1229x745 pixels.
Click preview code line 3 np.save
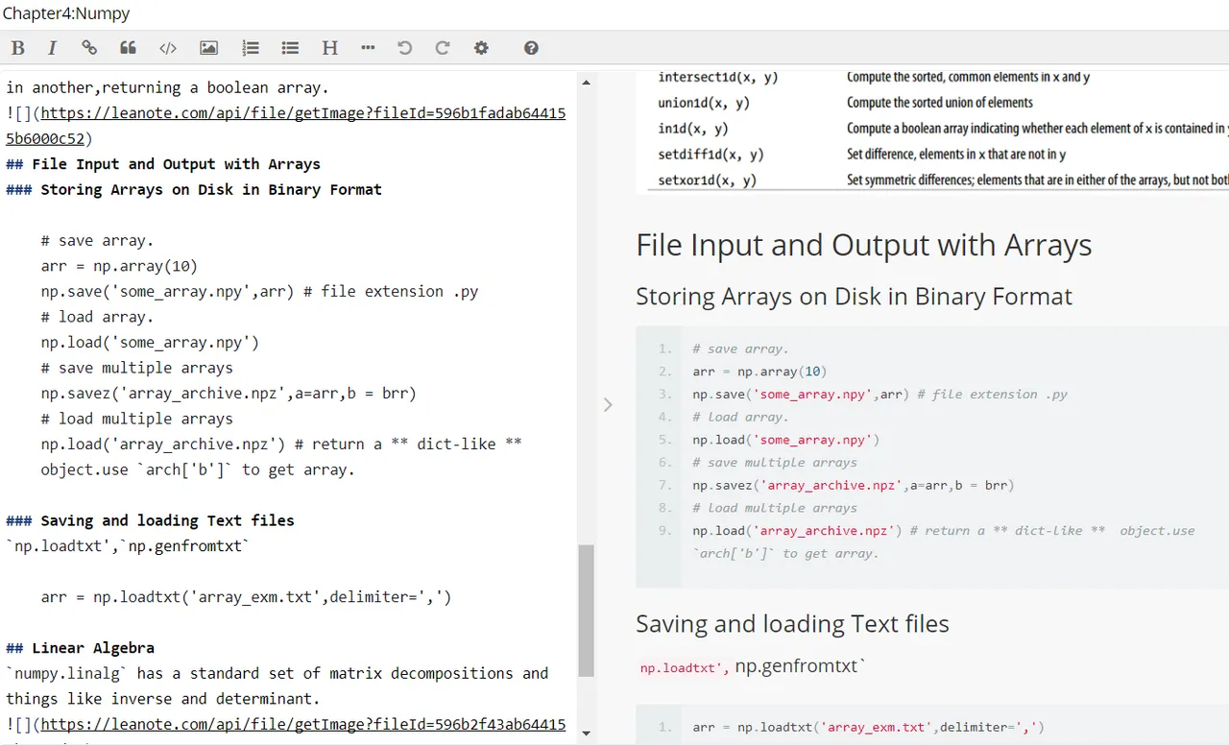coord(880,394)
